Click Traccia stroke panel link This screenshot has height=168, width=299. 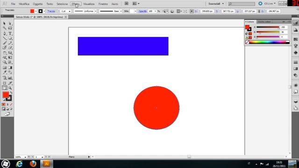51,11
